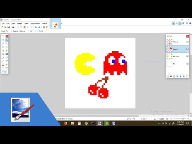192x144 pixels.
Task: Toggle the pixel grid icon
Action: 44,27
